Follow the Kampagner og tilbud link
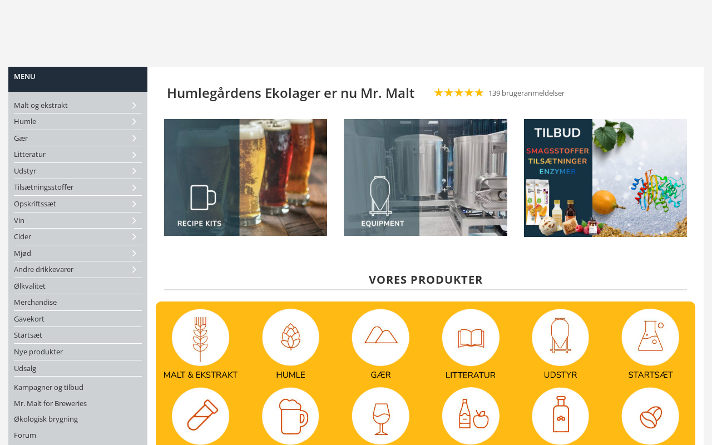This screenshot has height=445, width=712. 48,387
